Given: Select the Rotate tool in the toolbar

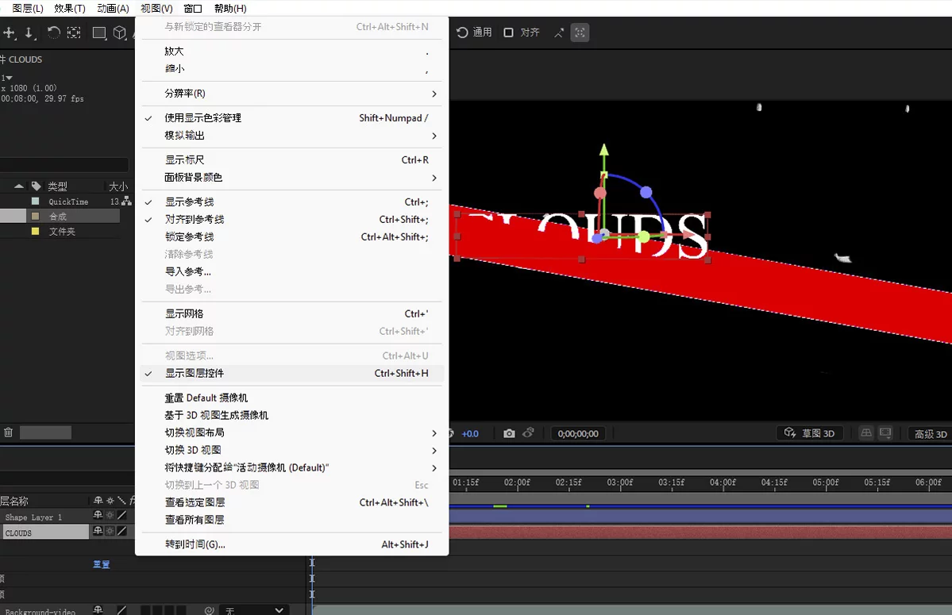Looking at the screenshot, I should 54,33.
